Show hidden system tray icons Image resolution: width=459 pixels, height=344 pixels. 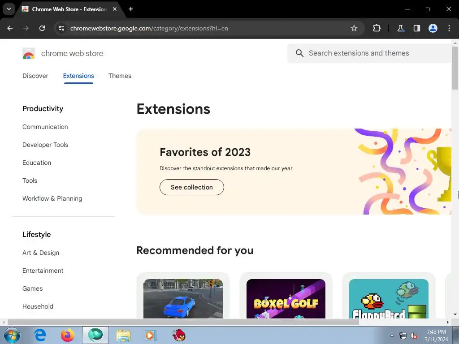tap(392, 335)
